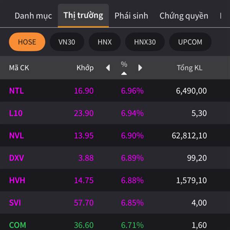Open the NVL stock symbol

[16, 135]
